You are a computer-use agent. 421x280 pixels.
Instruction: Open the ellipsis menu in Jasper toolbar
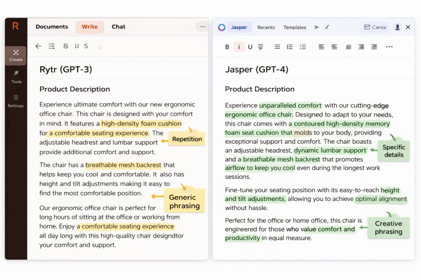(x=389, y=47)
